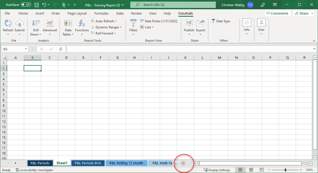The width and height of the screenshot is (318, 173).
Task: Select column D header
Action: [66, 58]
